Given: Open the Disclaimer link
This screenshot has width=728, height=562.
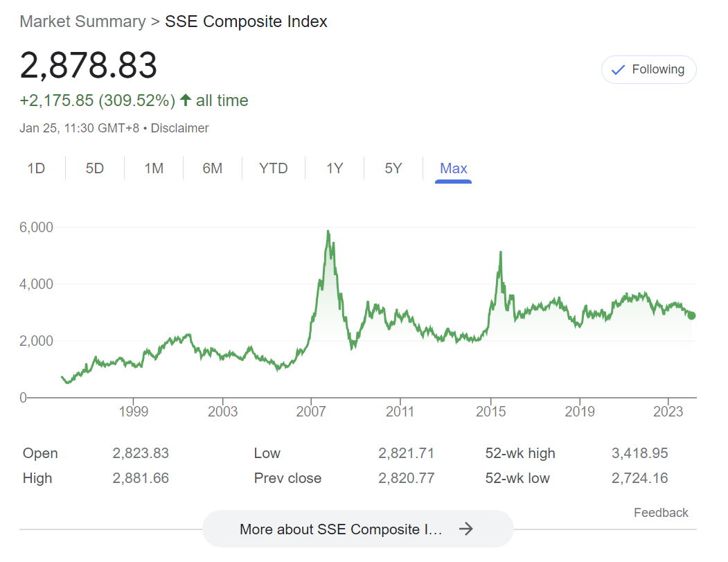Looking at the screenshot, I should [179, 128].
